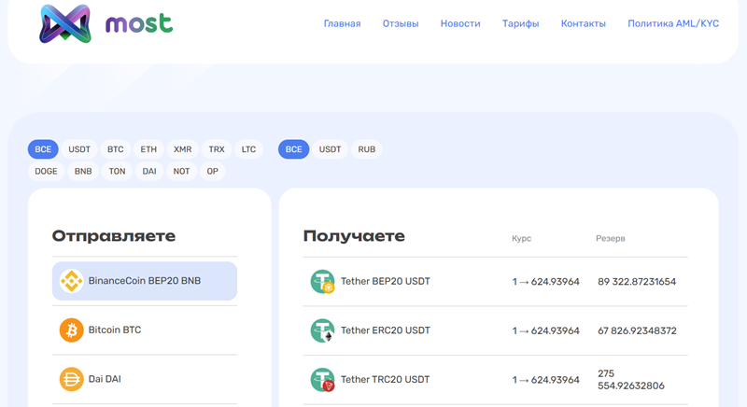Filter sending currencies by DOGE

[46, 172]
